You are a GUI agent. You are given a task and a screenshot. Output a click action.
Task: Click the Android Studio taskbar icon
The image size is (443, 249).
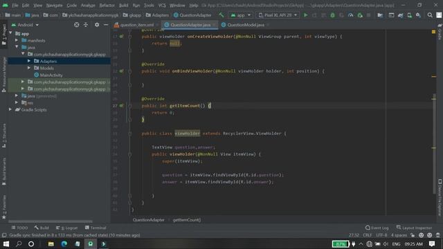pyautogui.click(x=91, y=244)
